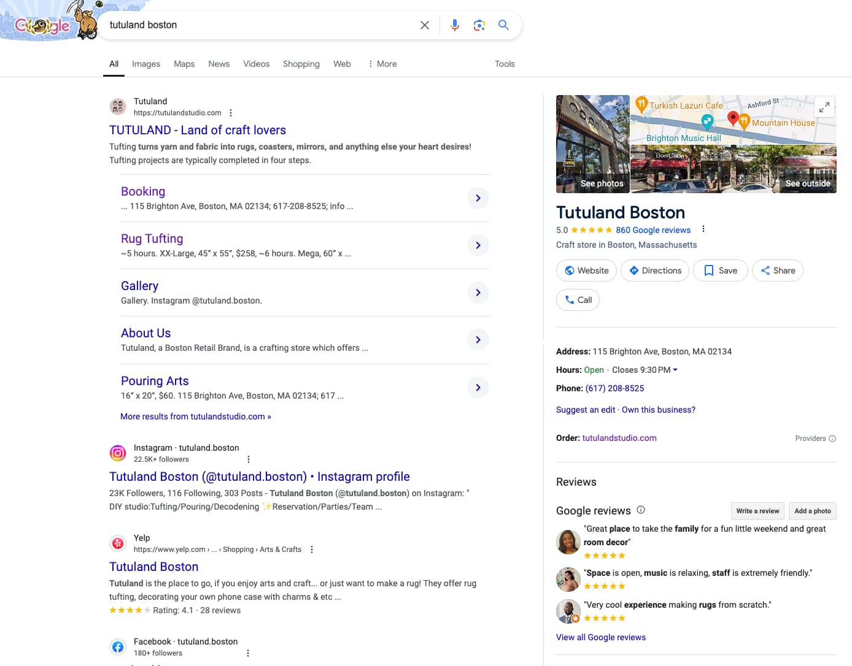The image size is (852, 666).
Task: Click Add a photo button
Action: coord(813,511)
